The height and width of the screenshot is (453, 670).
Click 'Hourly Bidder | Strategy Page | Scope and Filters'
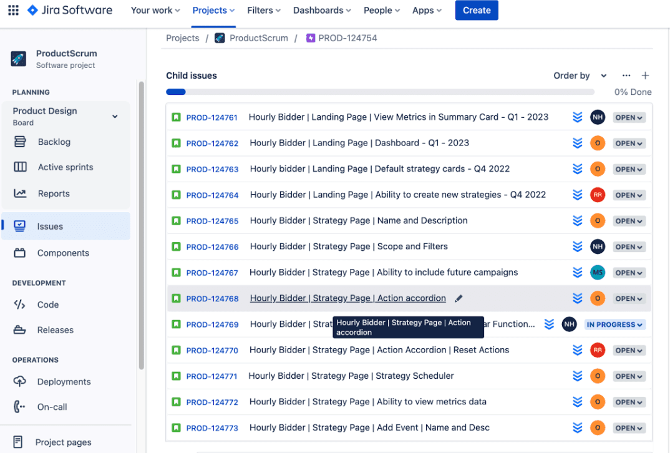click(x=349, y=246)
